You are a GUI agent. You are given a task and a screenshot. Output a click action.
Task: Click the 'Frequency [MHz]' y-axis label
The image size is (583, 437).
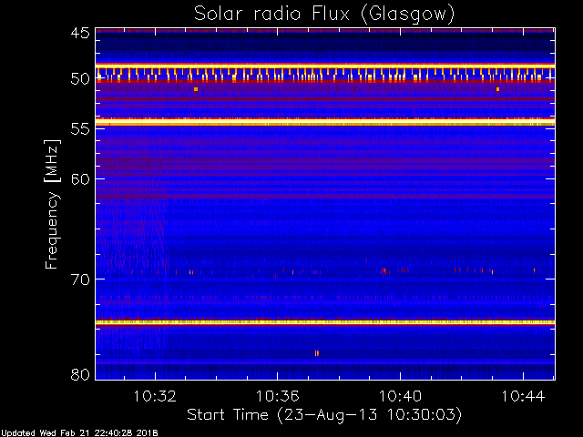click(x=54, y=204)
